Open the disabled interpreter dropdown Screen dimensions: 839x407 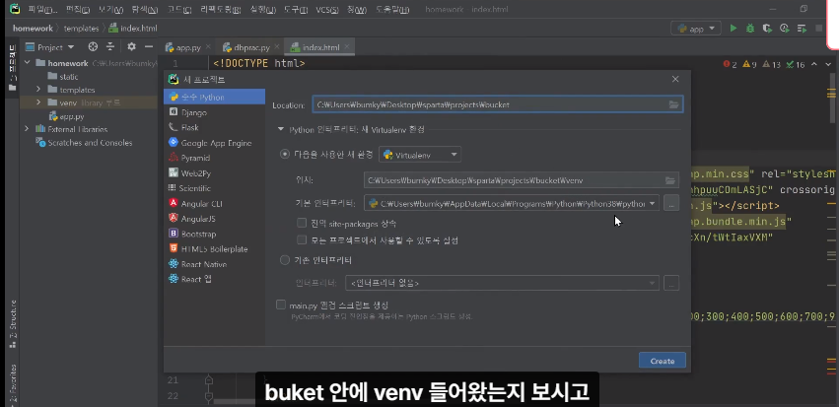coord(503,283)
